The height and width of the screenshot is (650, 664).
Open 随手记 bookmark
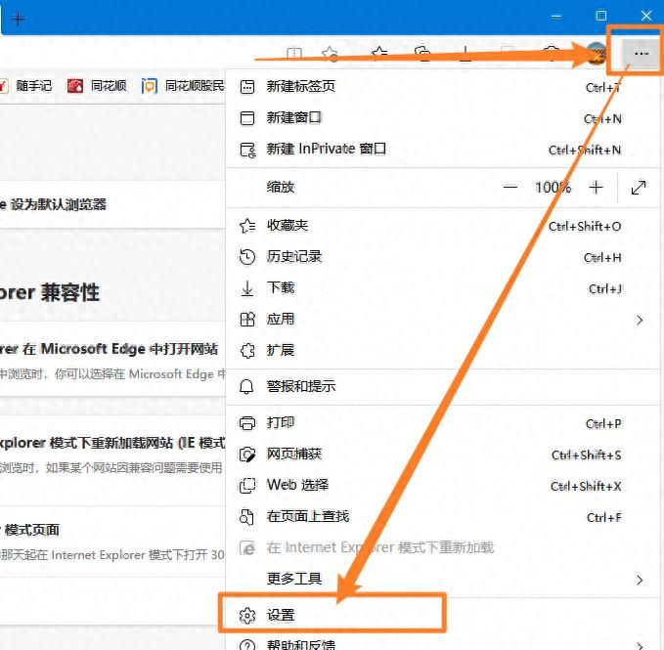[26, 86]
